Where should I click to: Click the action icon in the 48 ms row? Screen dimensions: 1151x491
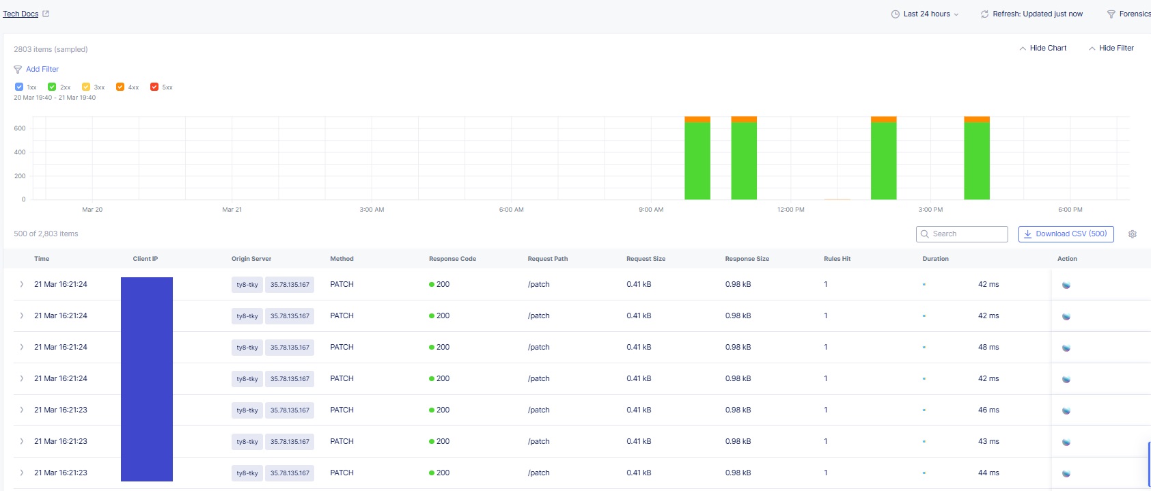point(1066,348)
